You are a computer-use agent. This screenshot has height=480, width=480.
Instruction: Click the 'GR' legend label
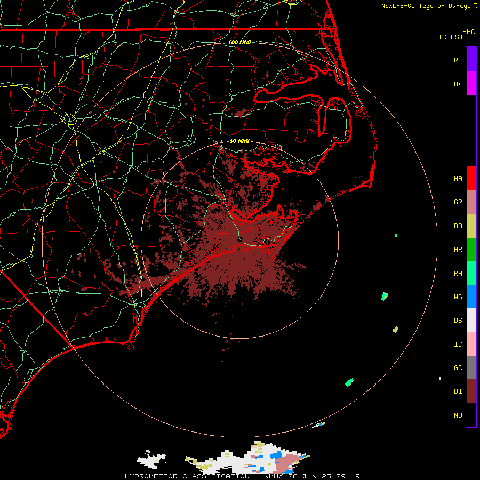tap(458, 202)
